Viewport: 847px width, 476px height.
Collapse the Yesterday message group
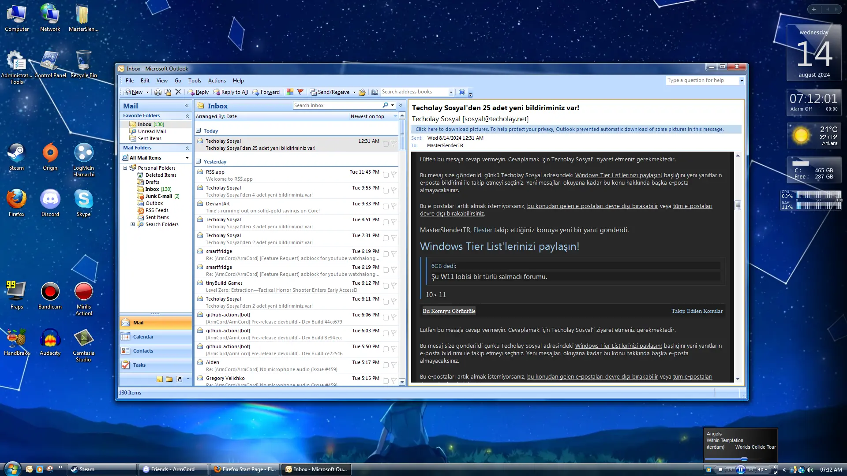199,161
